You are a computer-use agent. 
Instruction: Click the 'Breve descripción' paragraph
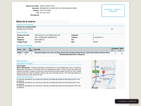[x=49, y=71]
